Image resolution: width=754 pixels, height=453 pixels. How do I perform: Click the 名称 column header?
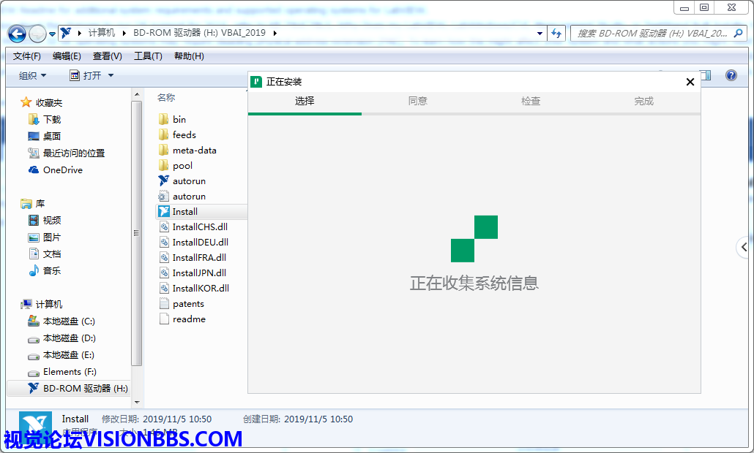(166, 98)
